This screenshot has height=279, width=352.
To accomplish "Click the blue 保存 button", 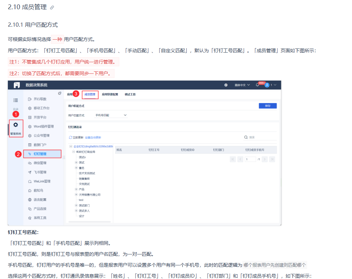I will [x=268, y=106].
